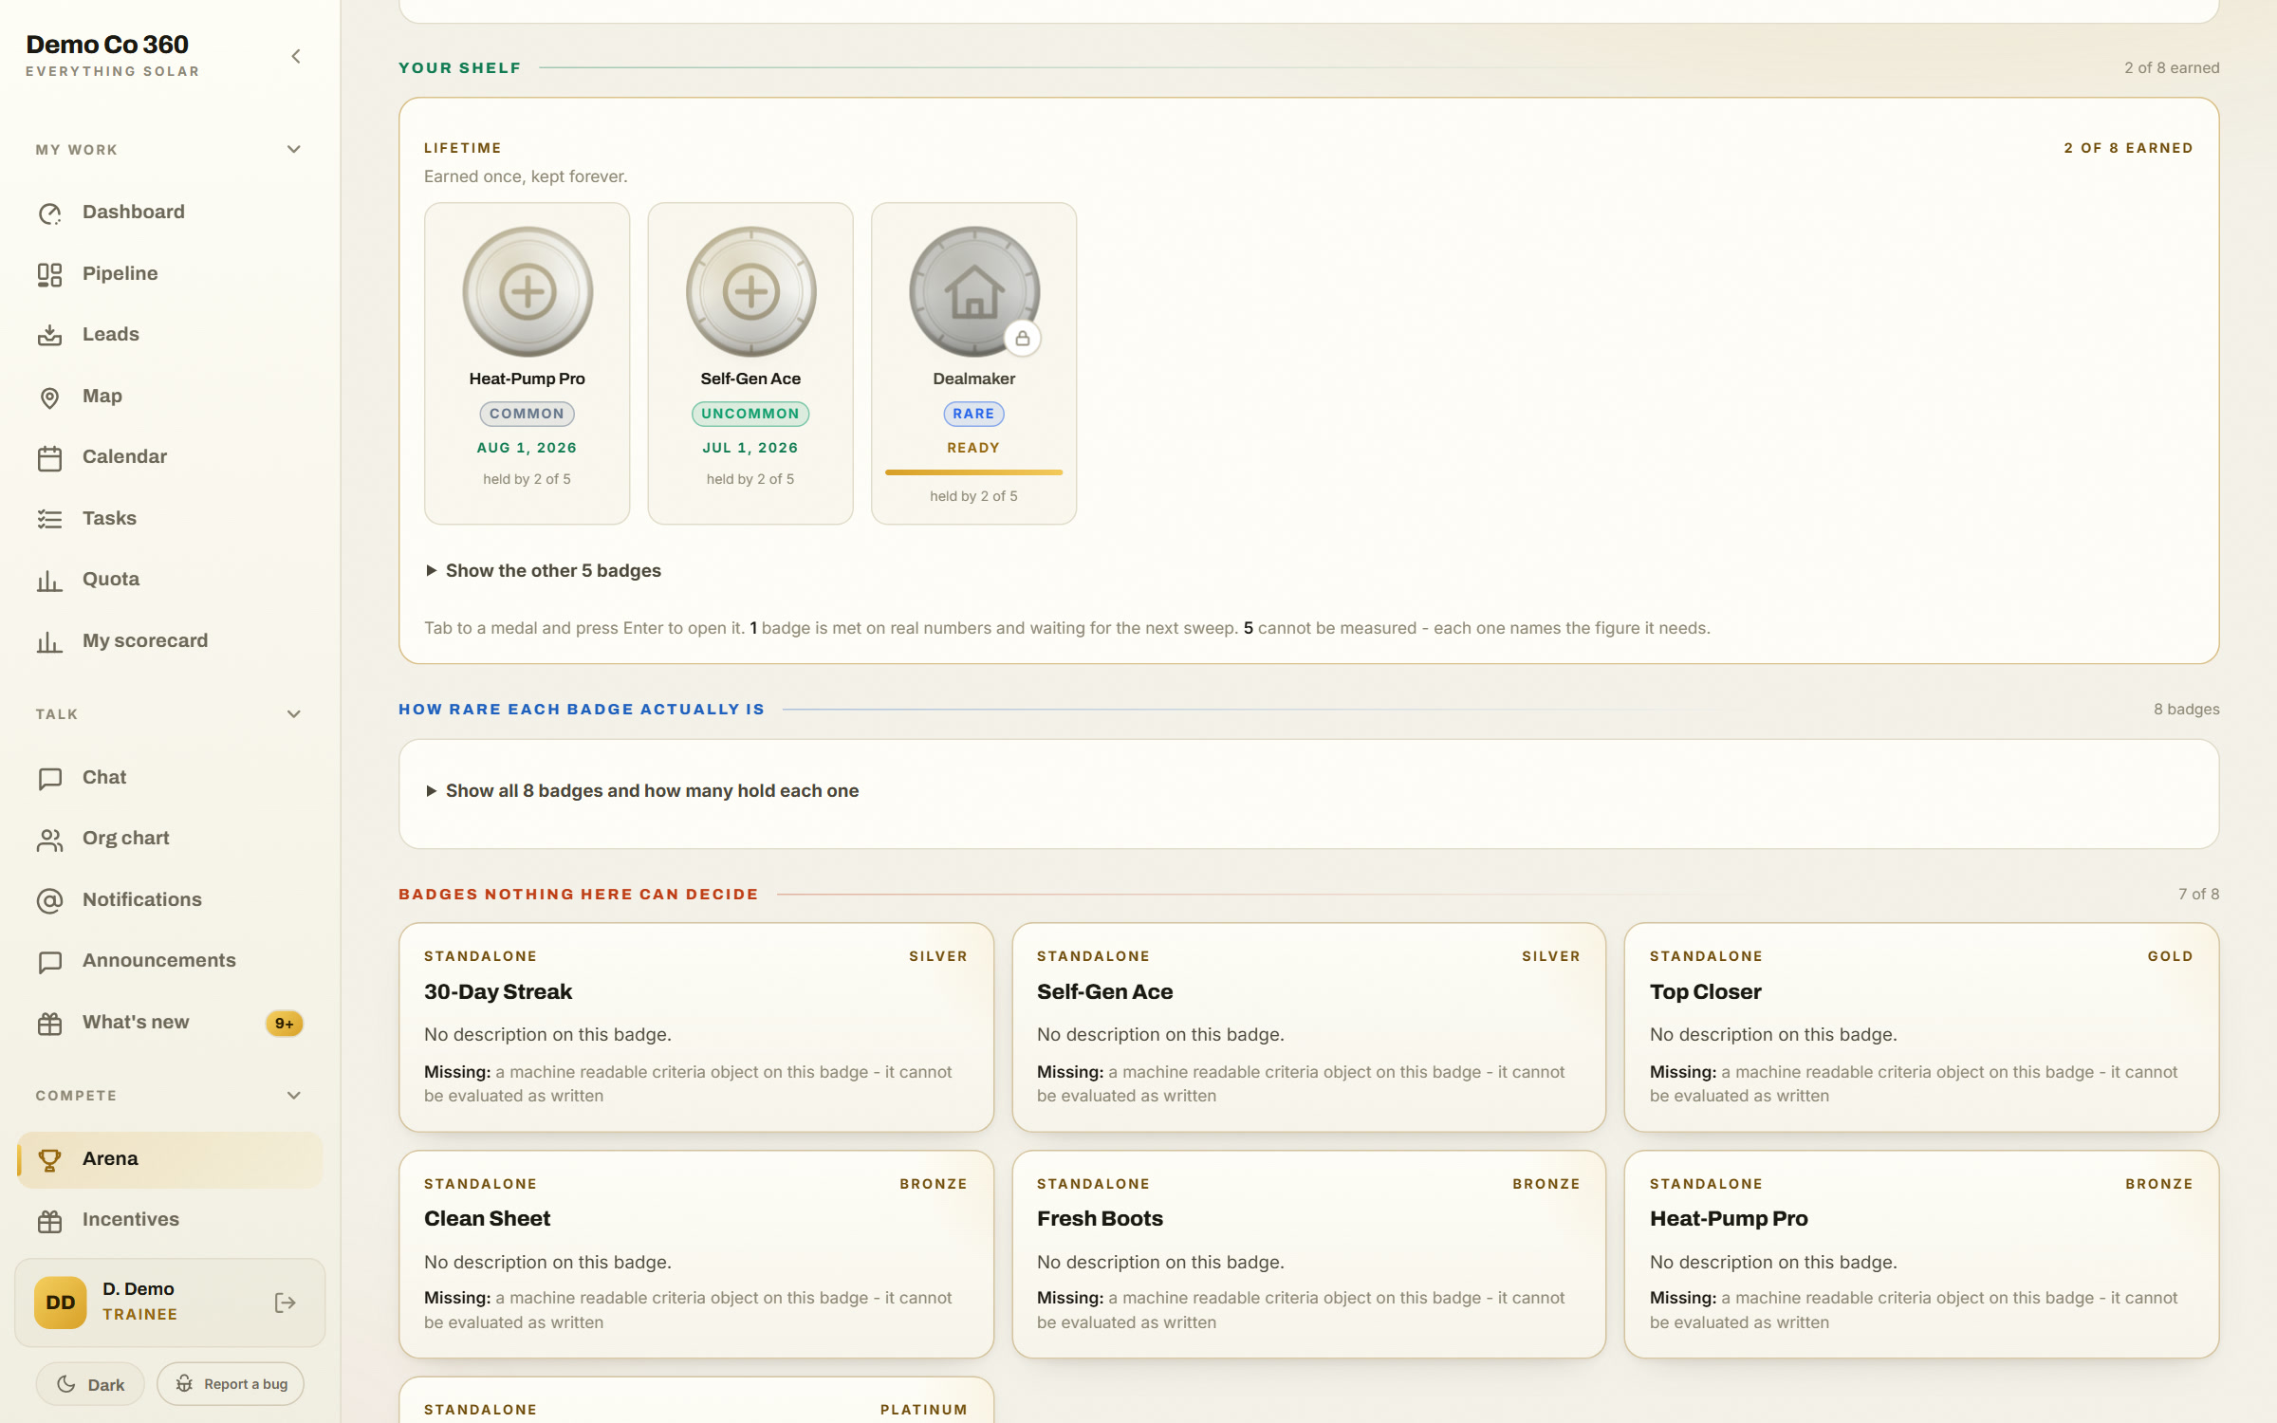Click the Incentives gift icon
2277x1423 pixels.
[x=49, y=1221]
